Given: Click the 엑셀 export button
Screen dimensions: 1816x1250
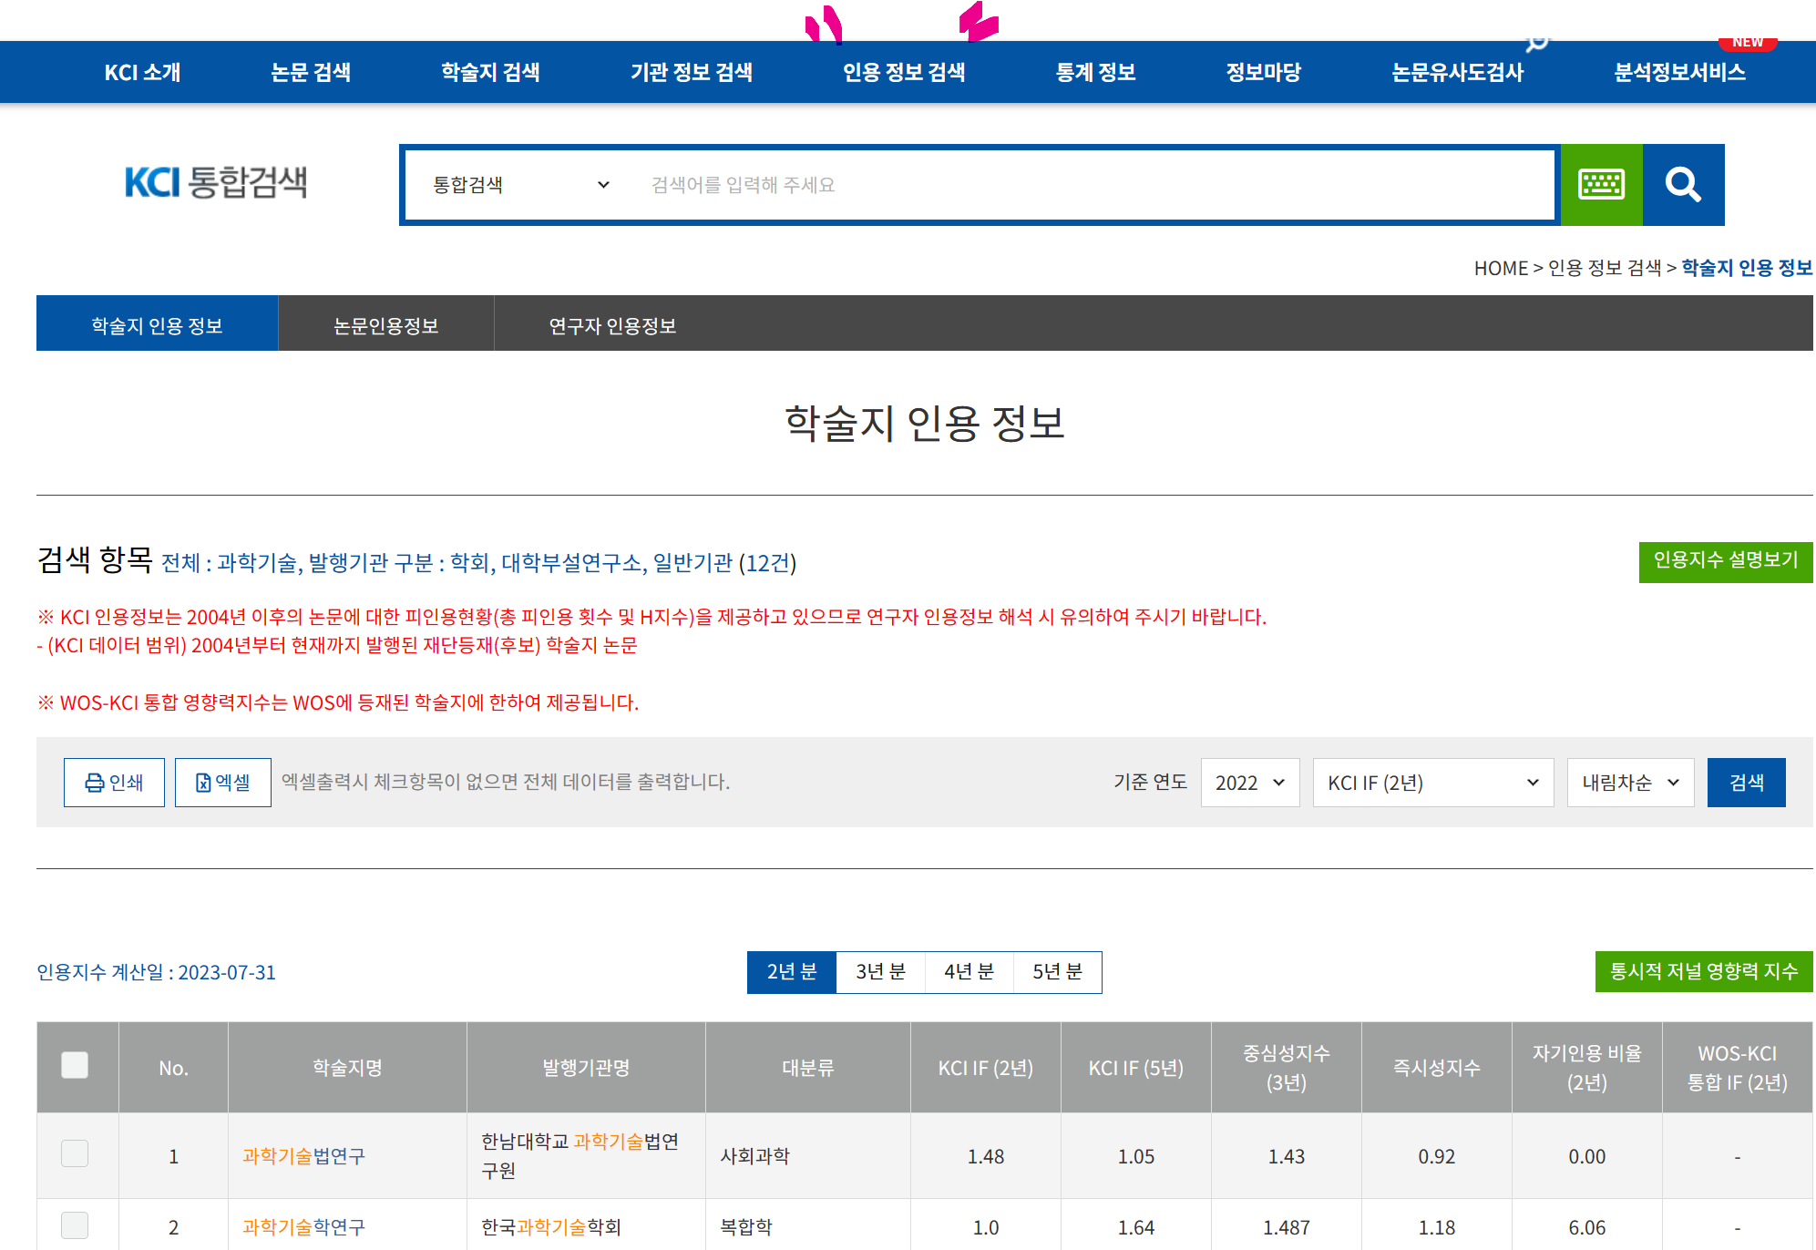Looking at the screenshot, I should 223,783.
